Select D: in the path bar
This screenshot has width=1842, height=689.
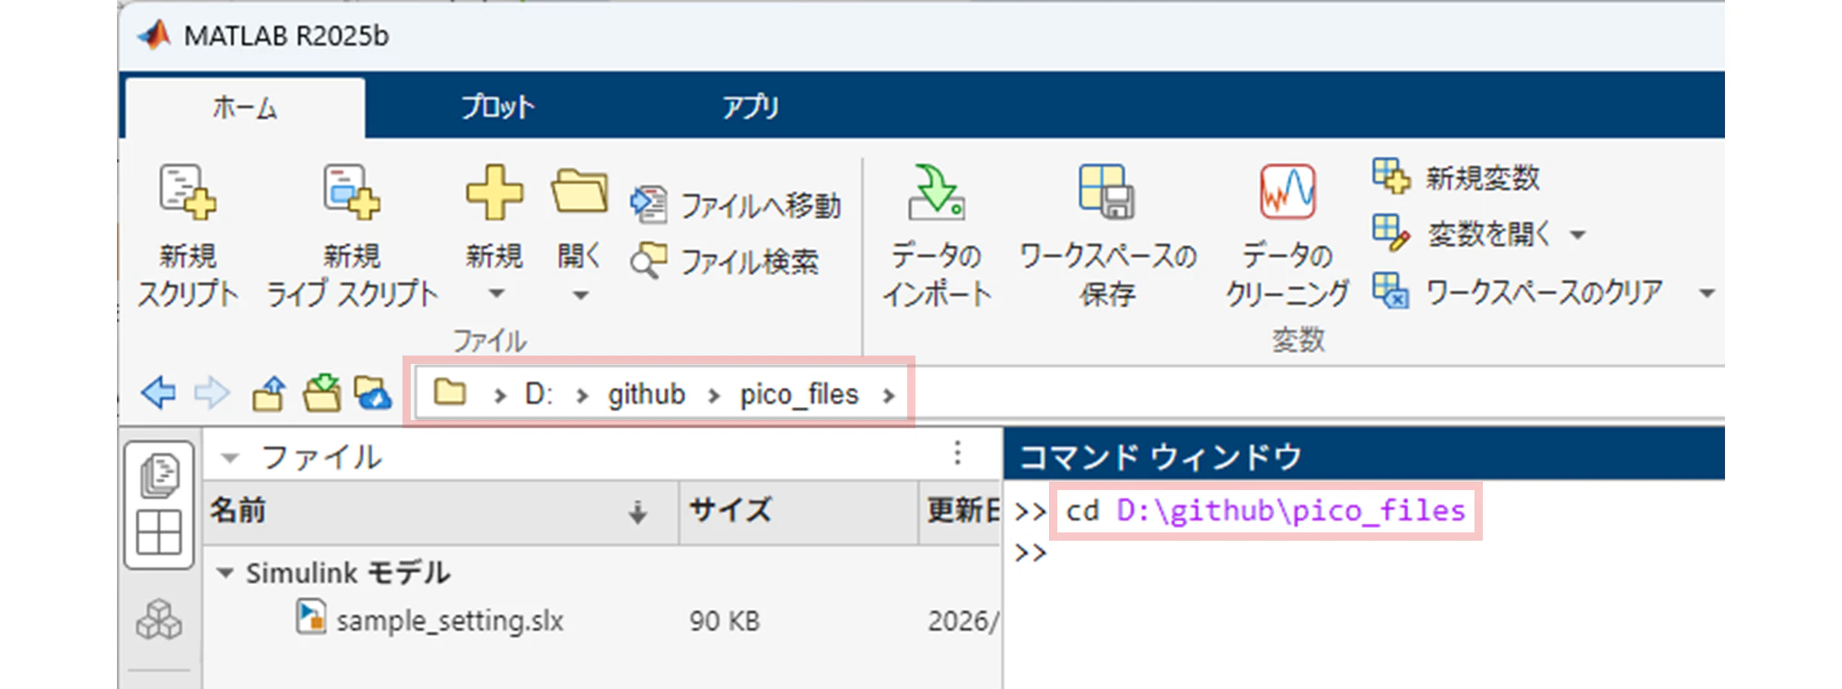539,394
